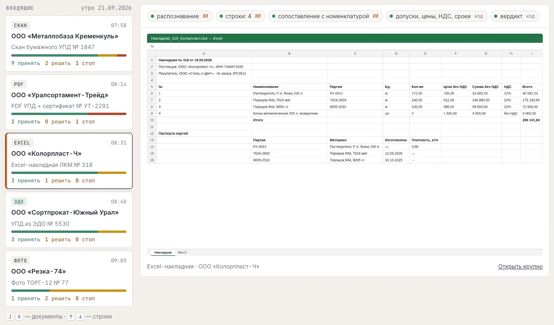554x325 pixels.
Task: Click progress bar on Уралсортамент-Трейд card
Action: point(69,114)
